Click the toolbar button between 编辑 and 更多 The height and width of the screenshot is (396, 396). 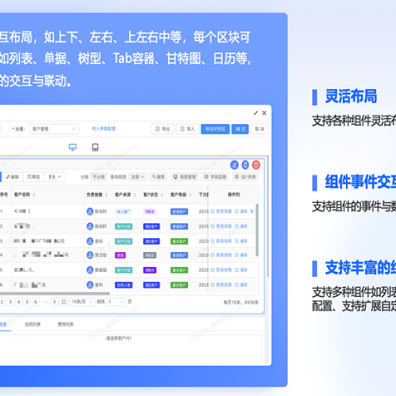click(34, 177)
